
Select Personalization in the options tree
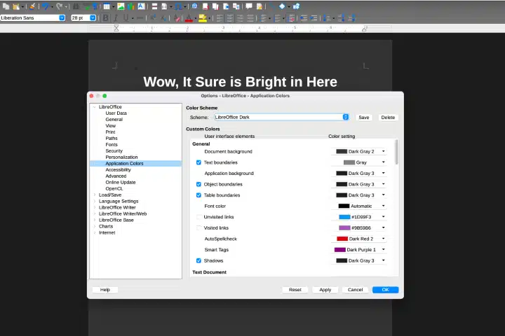pyautogui.click(x=121, y=157)
